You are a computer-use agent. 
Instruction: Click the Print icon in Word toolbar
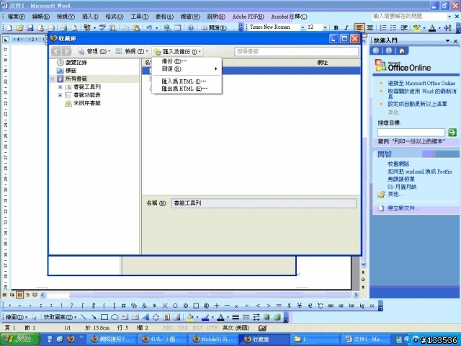point(63,27)
